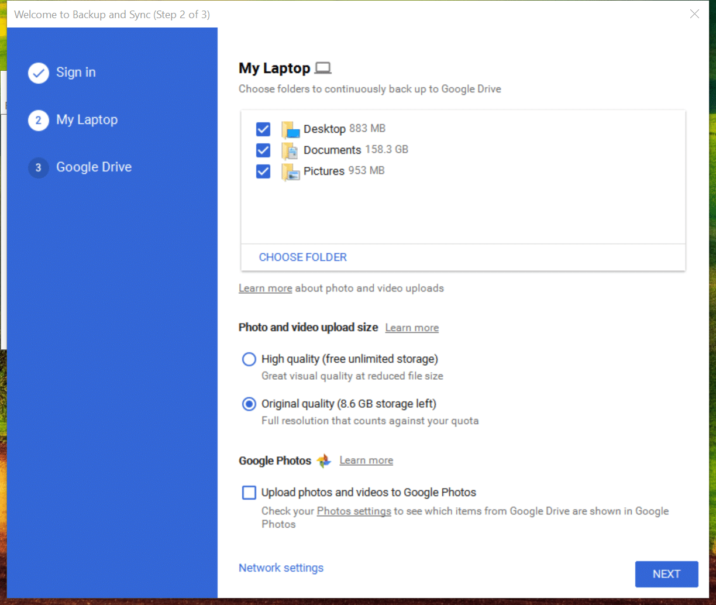Click 'Choose folders to continuously back up' text
Viewport: 716px width, 605px height.
point(370,90)
